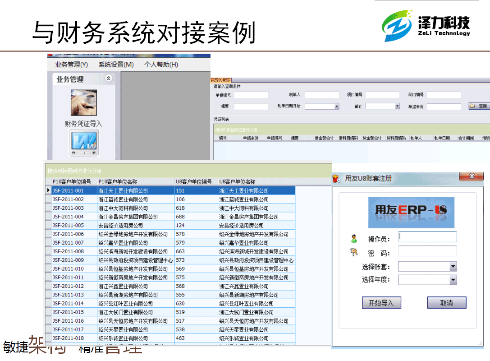Click U8 code cell 630
This screenshot has height=361, width=490.
tap(196, 303)
